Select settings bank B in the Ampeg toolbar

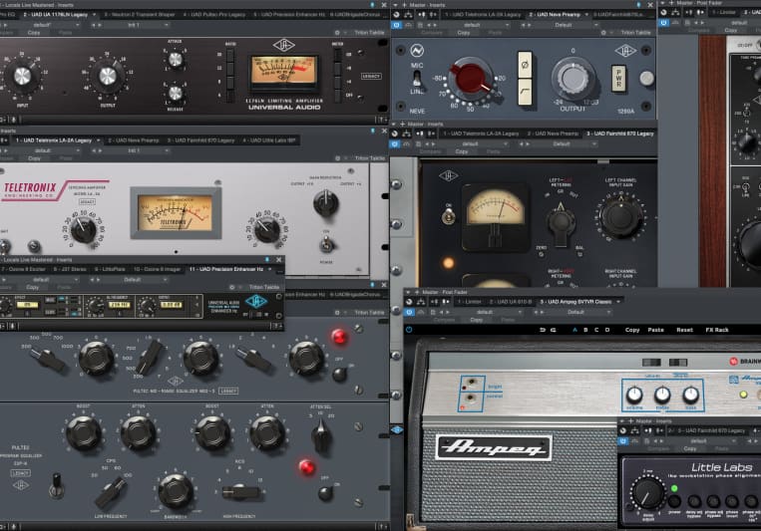(x=585, y=330)
